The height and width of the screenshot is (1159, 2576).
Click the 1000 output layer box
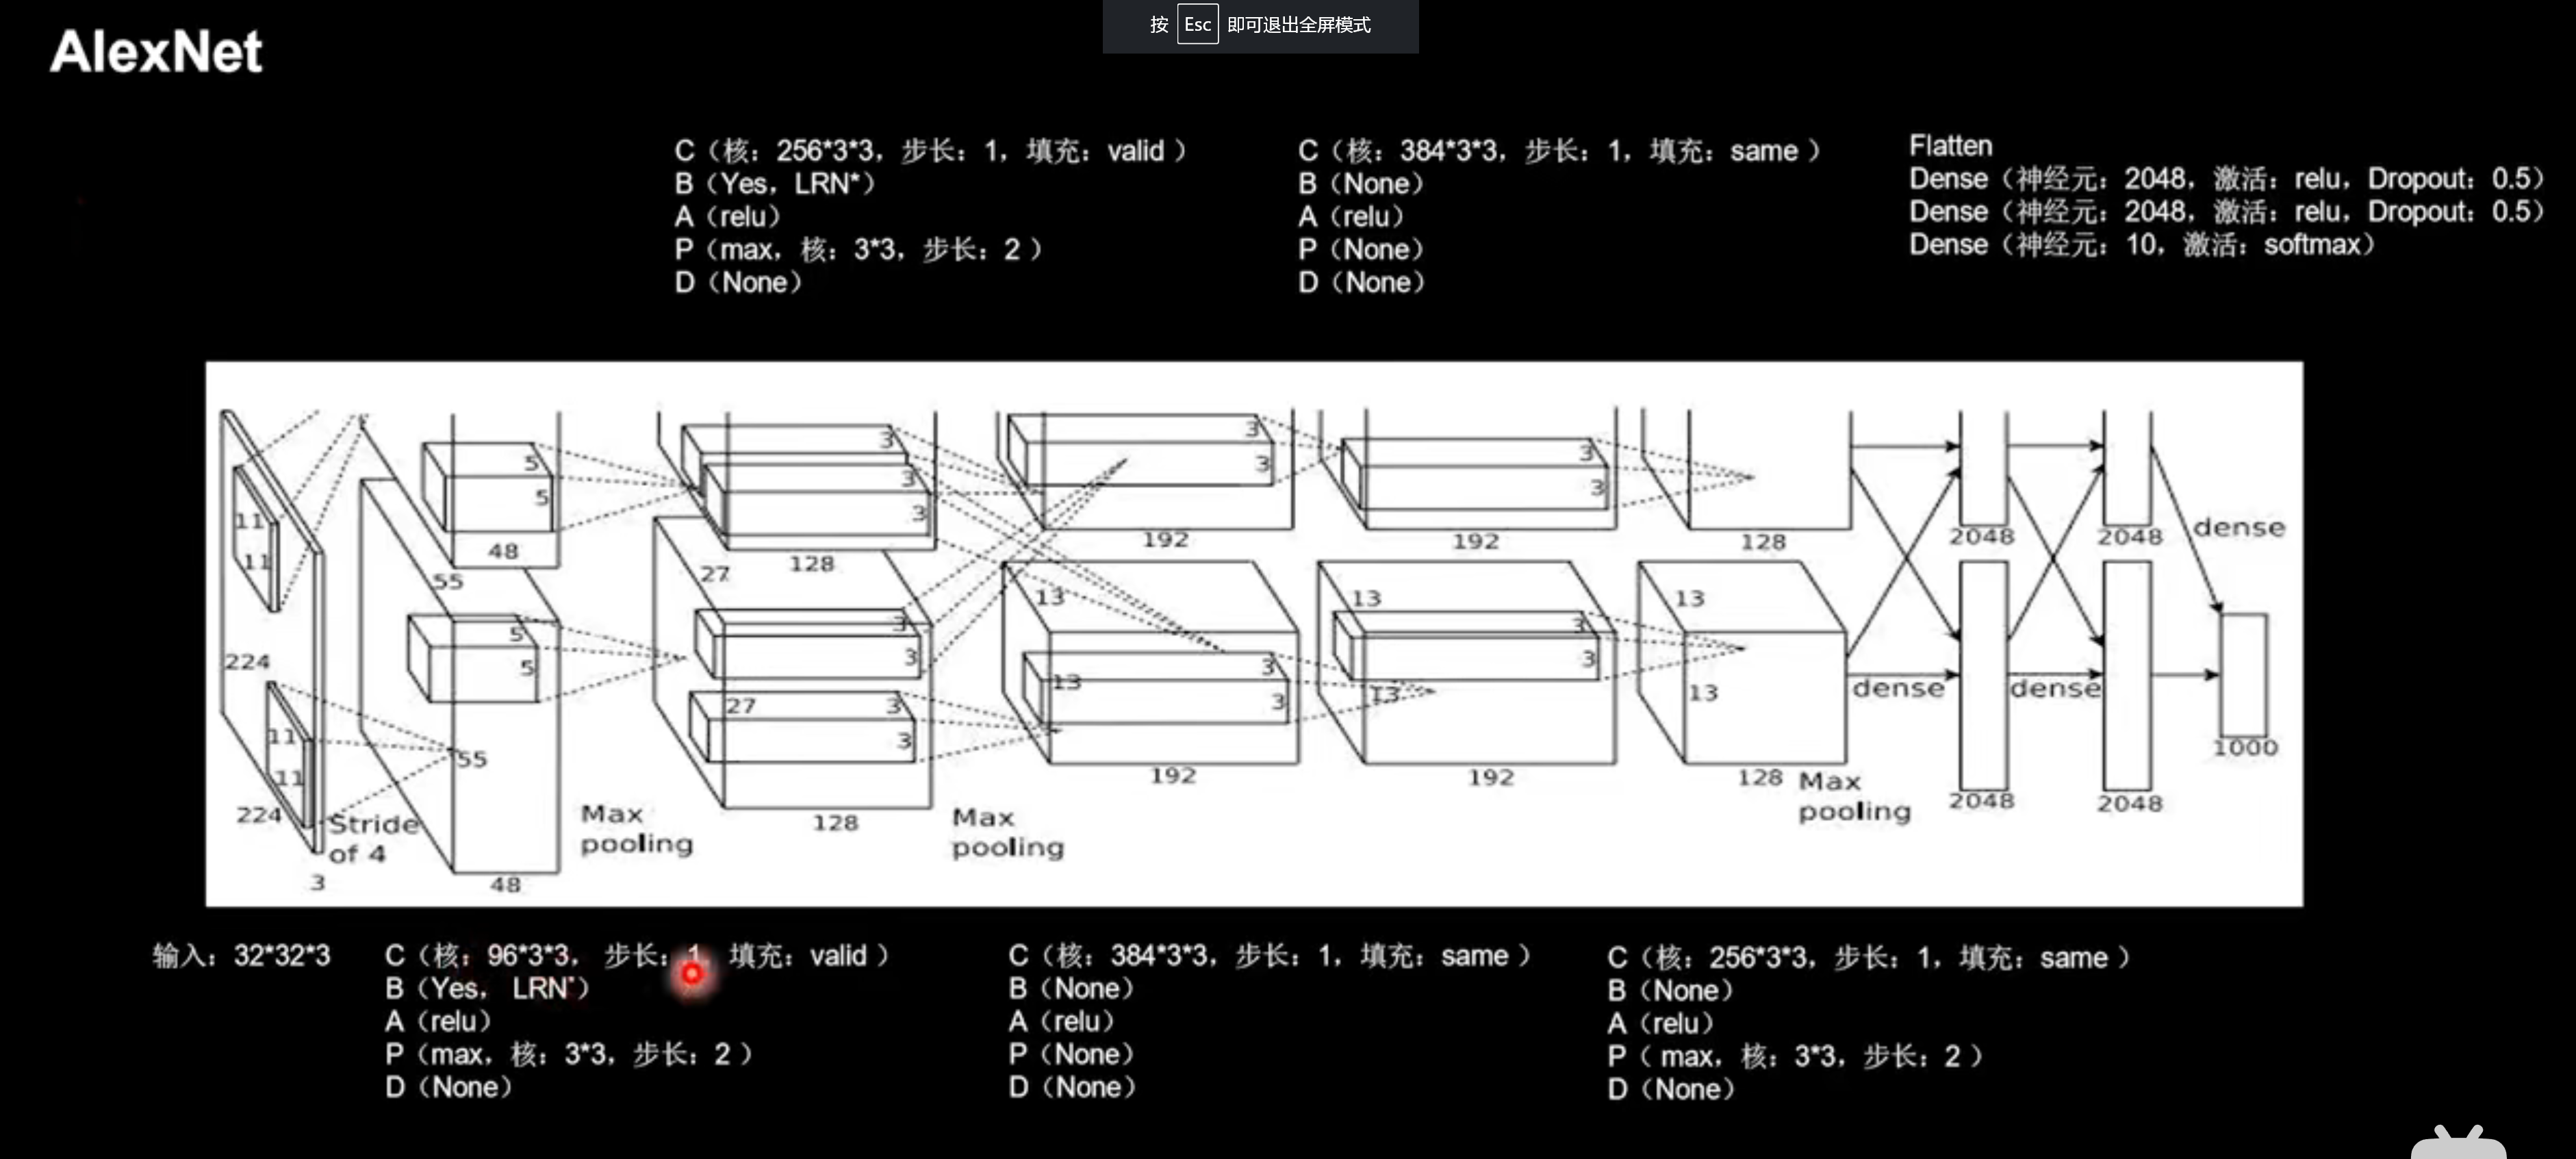click(x=2243, y=675)
